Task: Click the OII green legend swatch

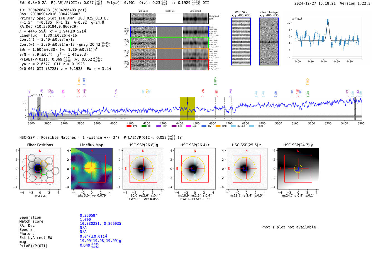Action: 144,126
